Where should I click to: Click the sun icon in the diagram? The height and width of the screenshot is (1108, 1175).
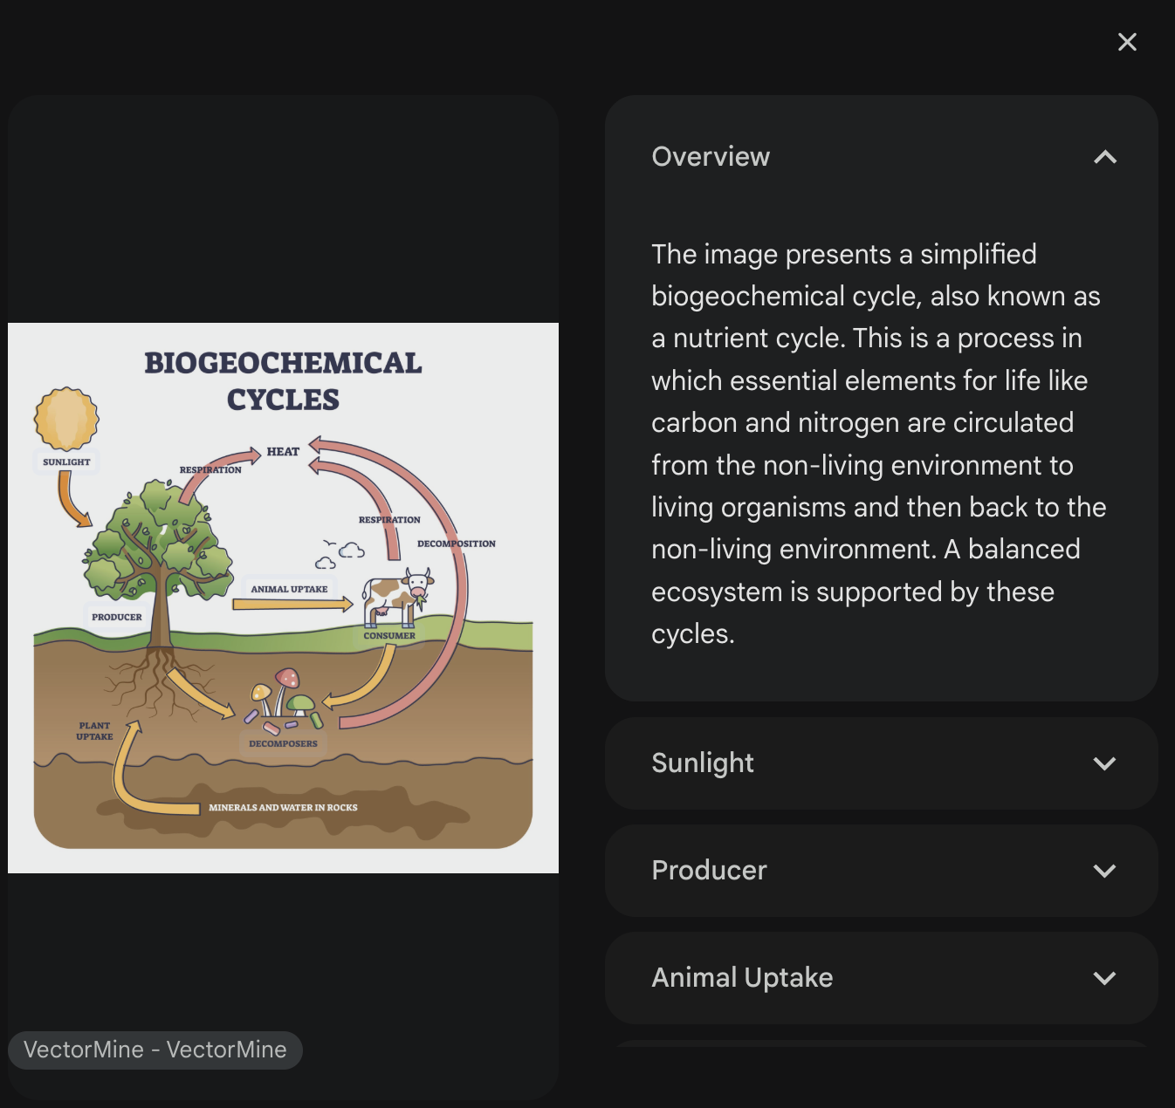click(66, 419)
